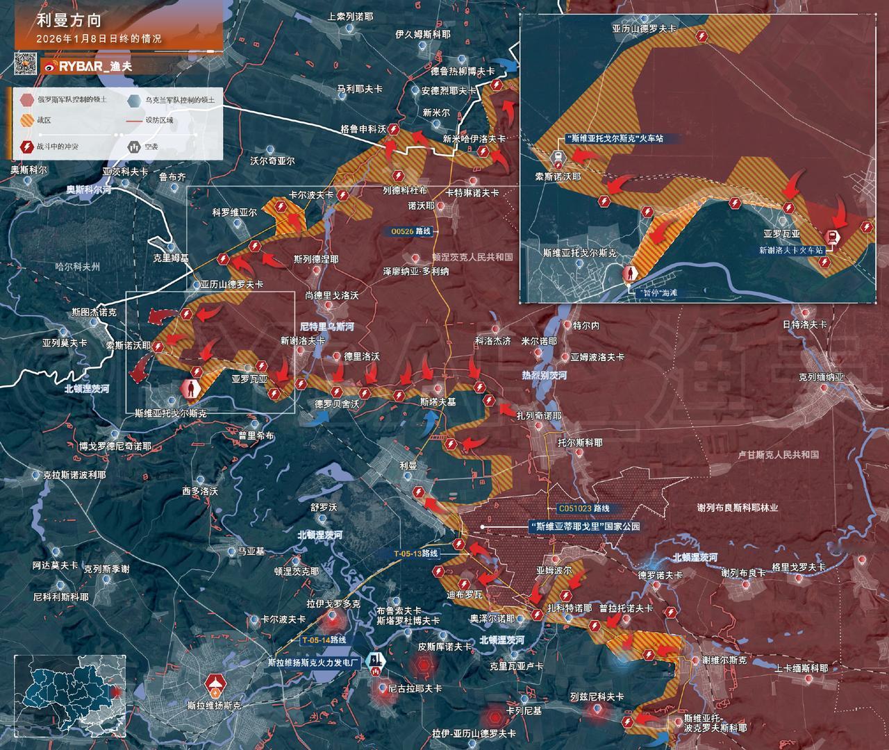This screenshot has width=889, height=750.
Task: Click the date line 2026年1月8日日终的情况
Action: (99, 39)
